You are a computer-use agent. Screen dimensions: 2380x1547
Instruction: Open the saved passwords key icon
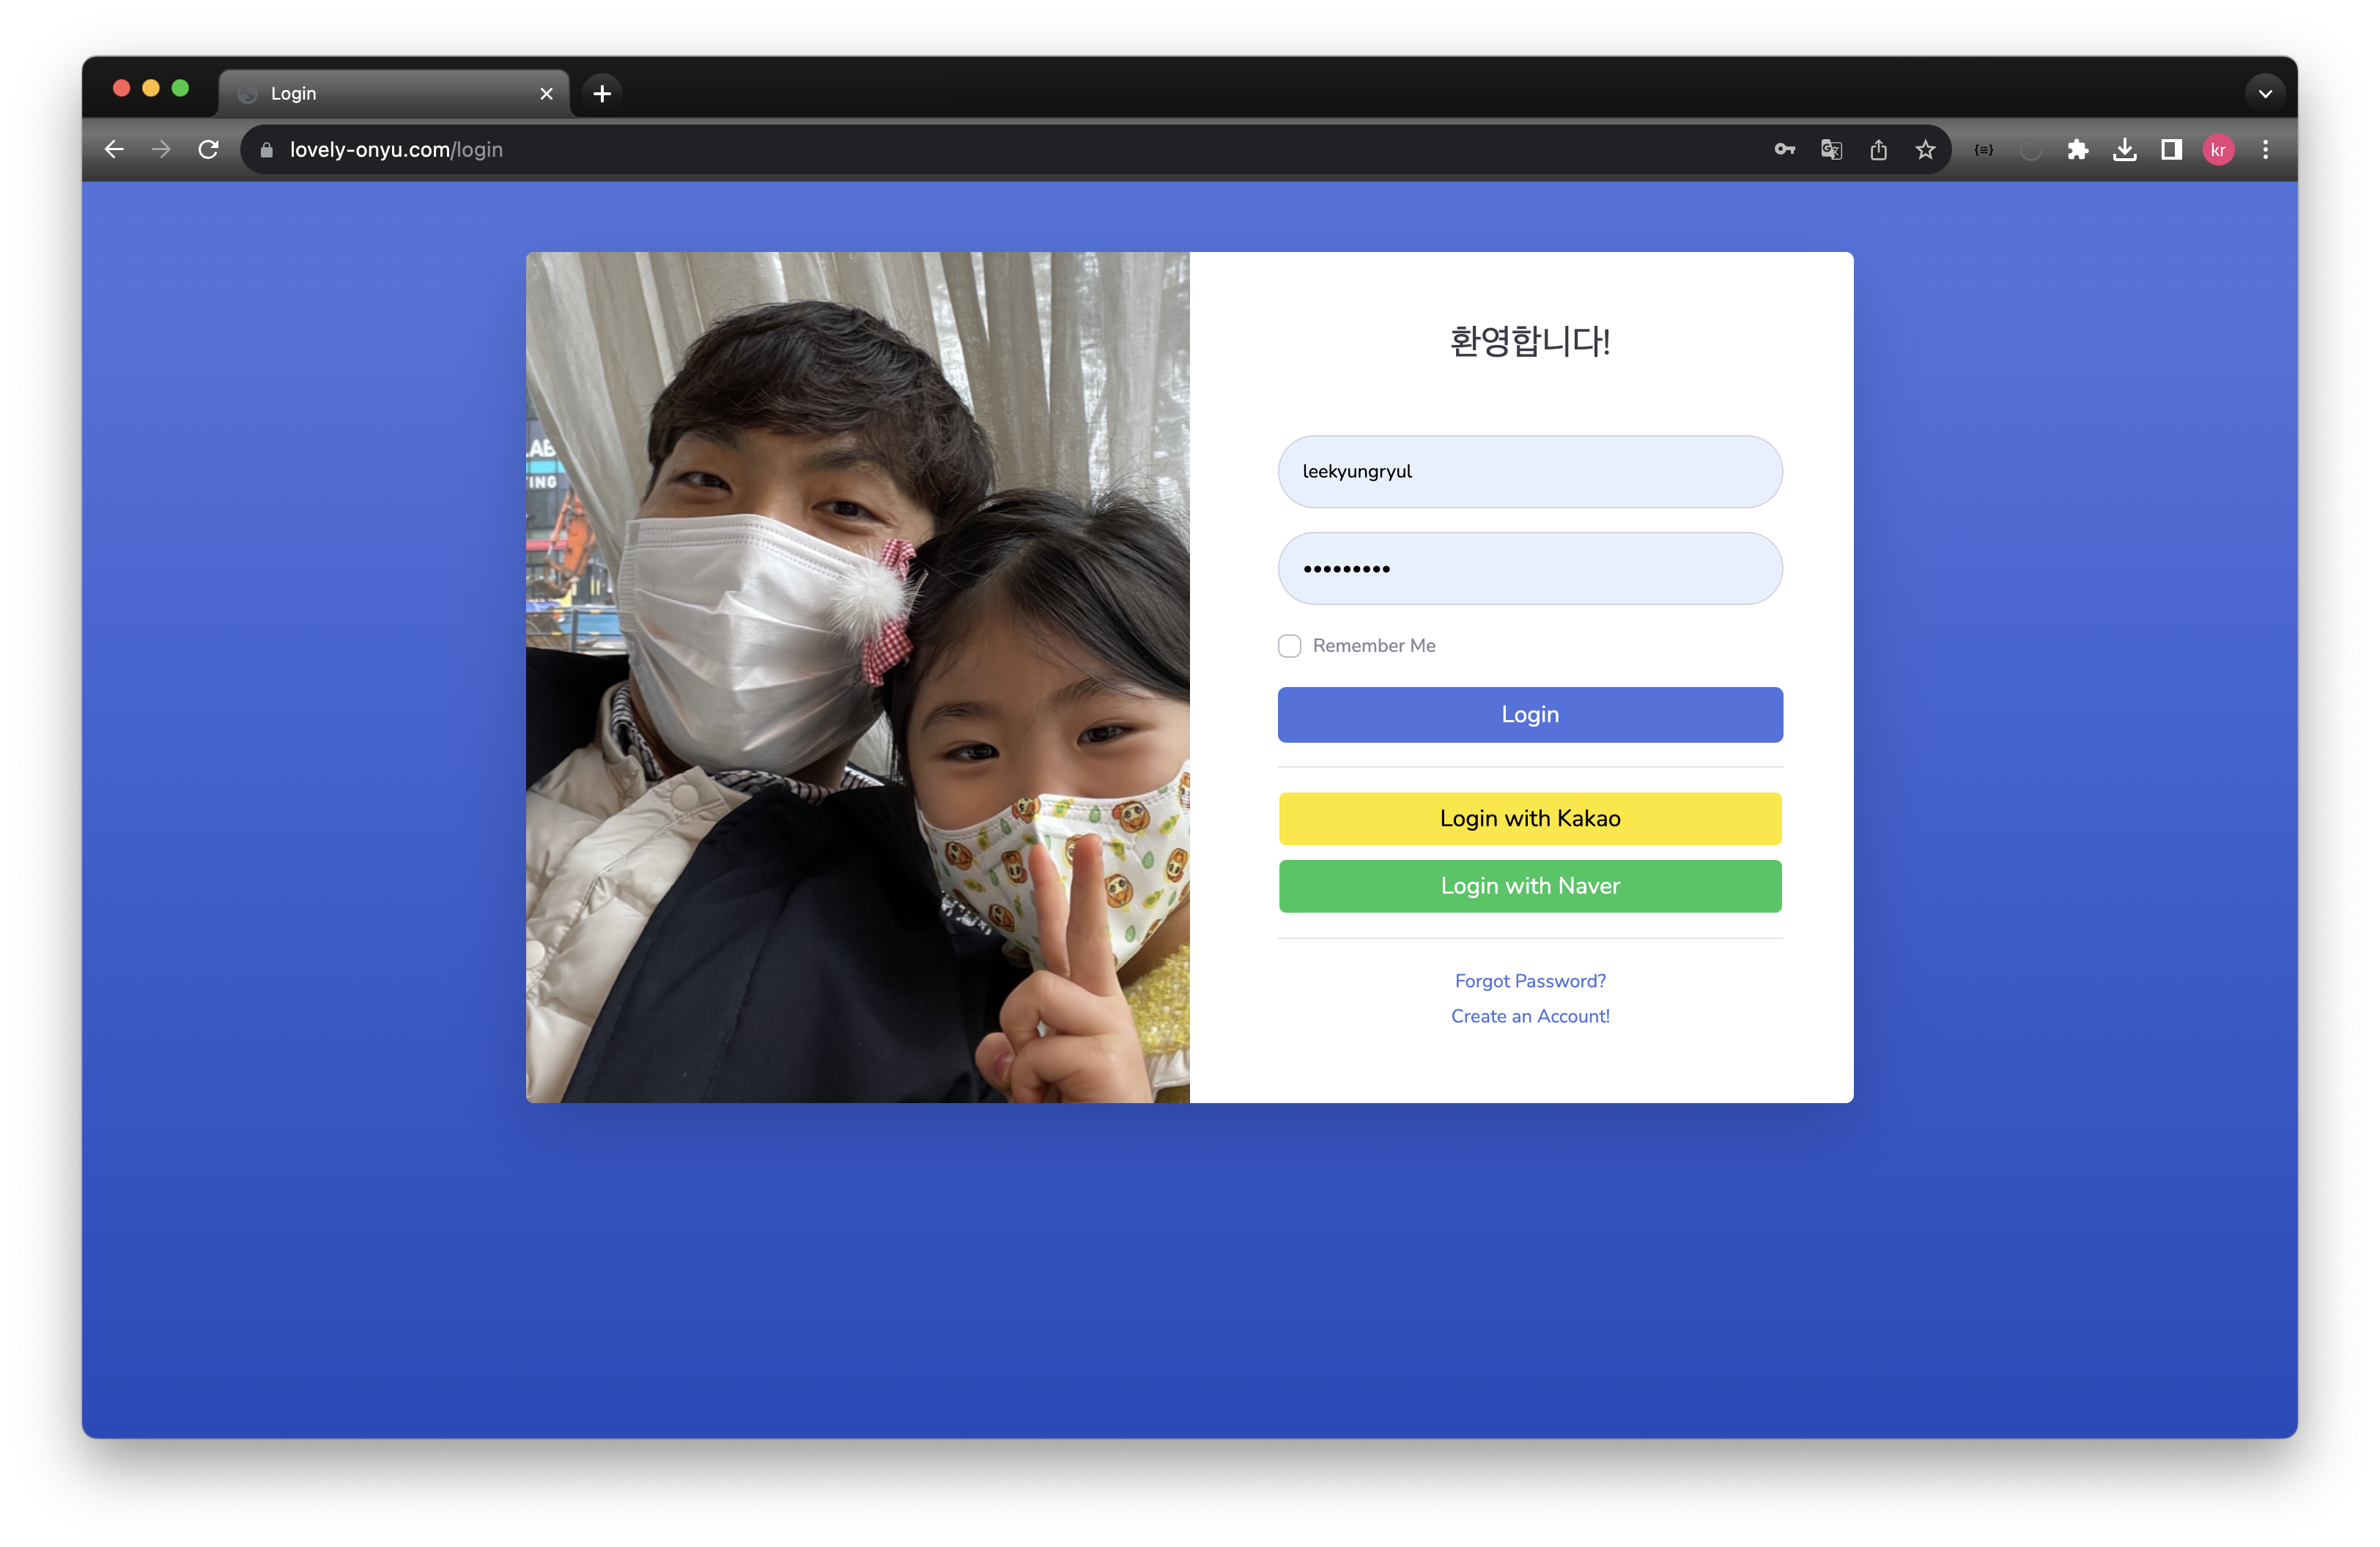tap(1784, 150)
